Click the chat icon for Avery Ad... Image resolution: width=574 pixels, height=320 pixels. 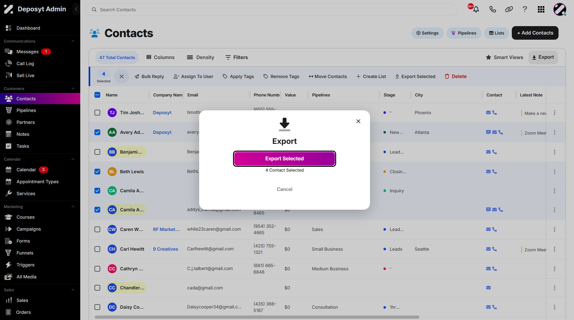(488, 132)
